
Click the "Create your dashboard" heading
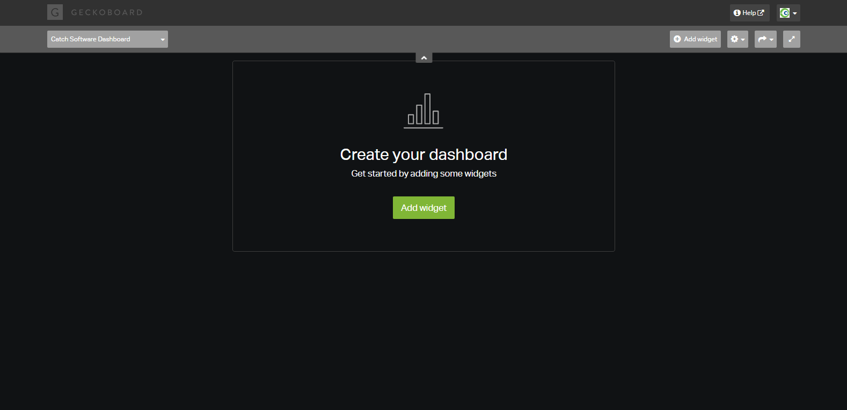point(424,155)
